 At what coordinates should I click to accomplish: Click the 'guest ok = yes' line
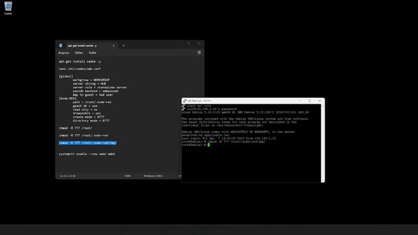click(85, 106)
